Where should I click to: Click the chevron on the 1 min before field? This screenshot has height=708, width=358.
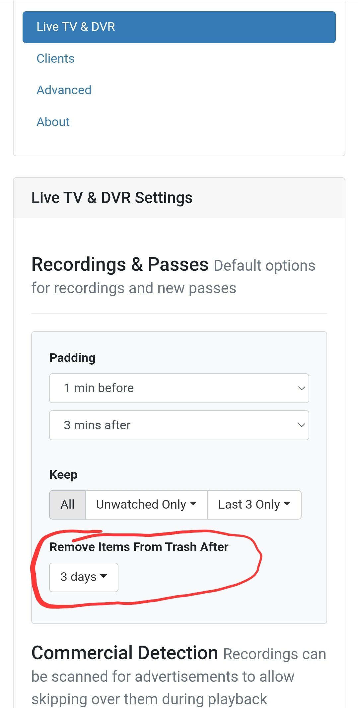pyautogui.click(x=301, y=388)
